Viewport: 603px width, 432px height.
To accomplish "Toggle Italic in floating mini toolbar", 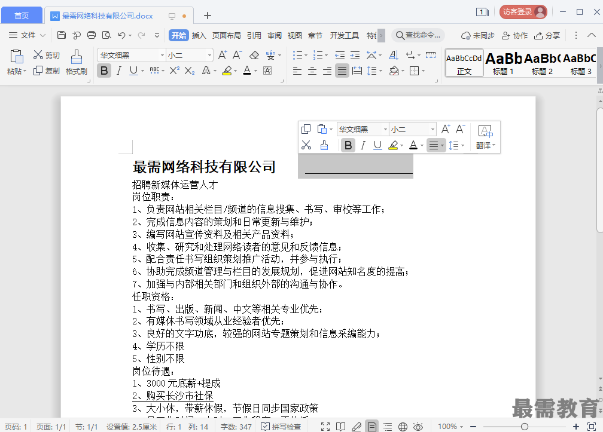I will coord(363,145).
